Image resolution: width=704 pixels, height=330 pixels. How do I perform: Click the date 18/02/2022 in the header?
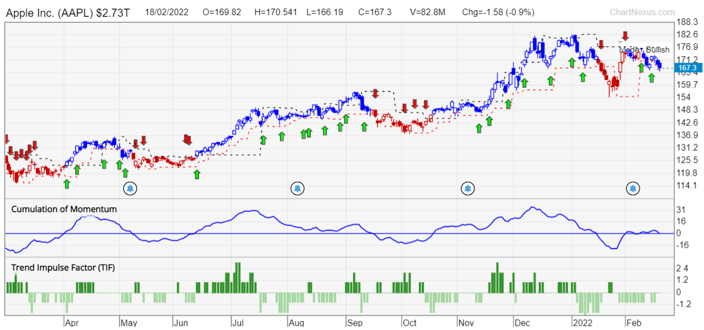tap(167, 12)
